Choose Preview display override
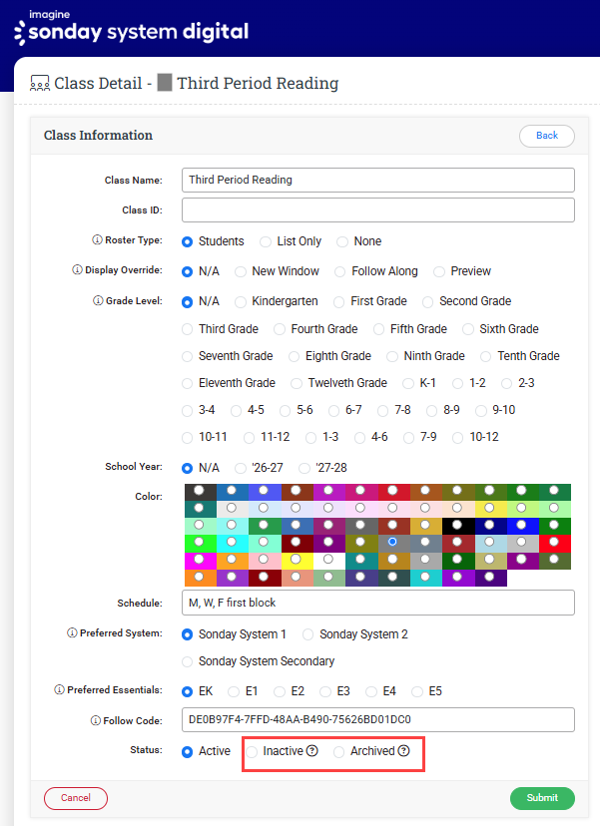The image size is (600, 826). tap(438, 271)
